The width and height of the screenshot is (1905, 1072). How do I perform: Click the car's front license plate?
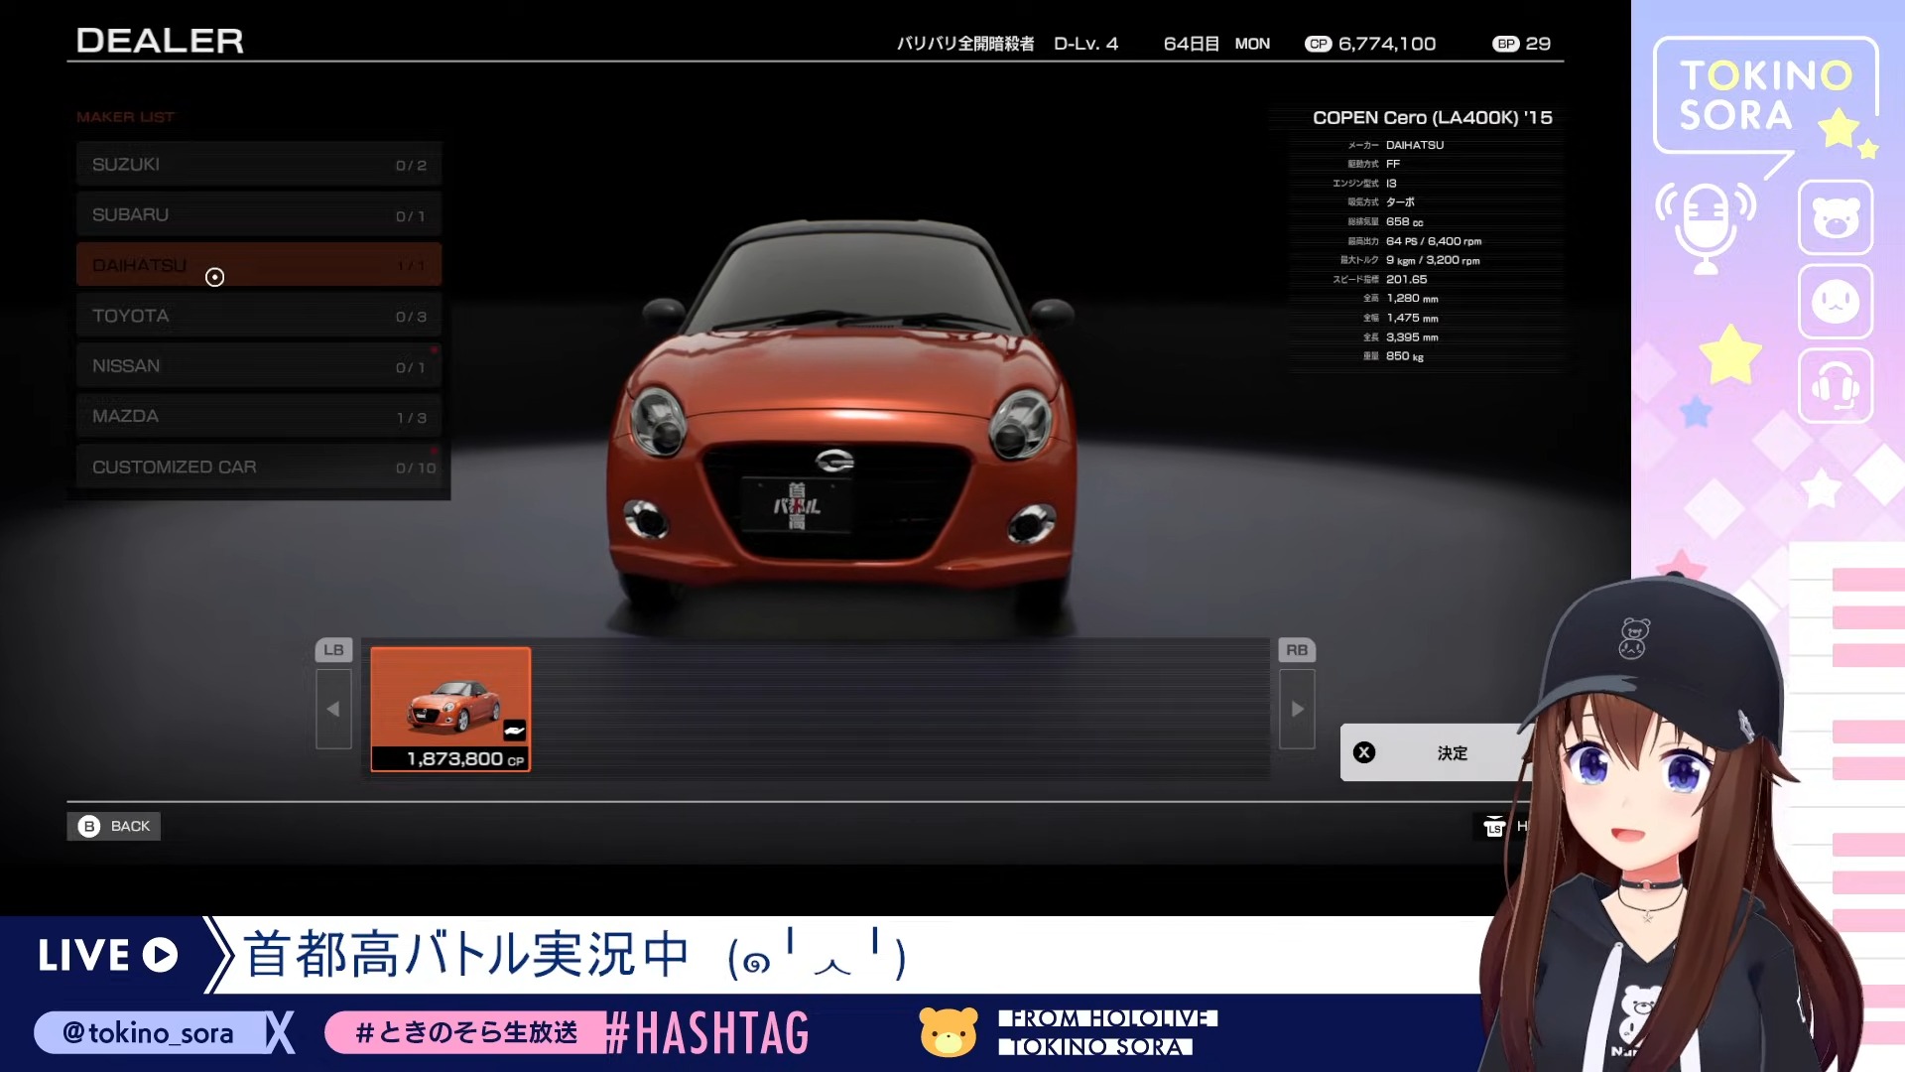[x=797, y=505]
